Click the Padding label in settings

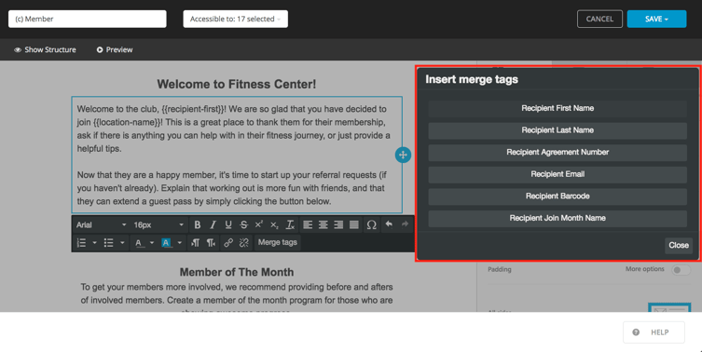tap(499, 269)
